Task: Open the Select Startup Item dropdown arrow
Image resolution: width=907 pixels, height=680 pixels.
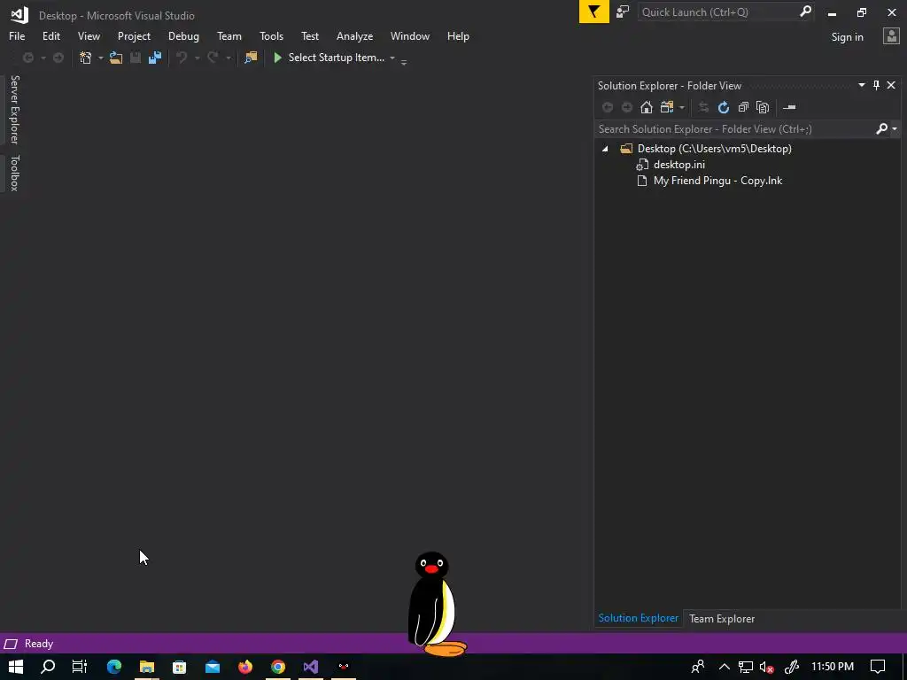Action: 392,58
